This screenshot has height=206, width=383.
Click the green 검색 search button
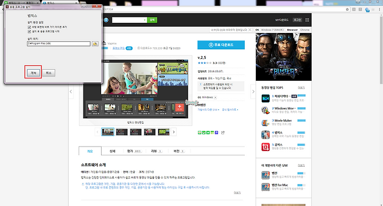pyautogui.click(x=152, y=20)
